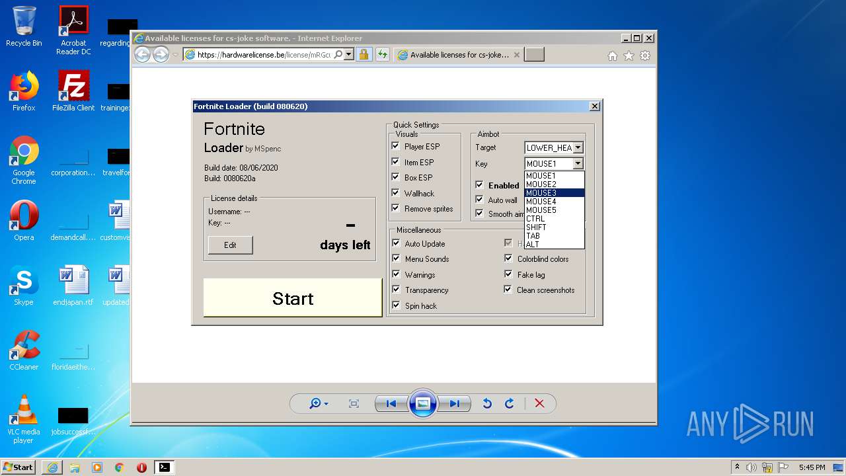This screenshot has height=476, width=846.
Task: Select MOUSE1 from the key list
Action: 555,176
